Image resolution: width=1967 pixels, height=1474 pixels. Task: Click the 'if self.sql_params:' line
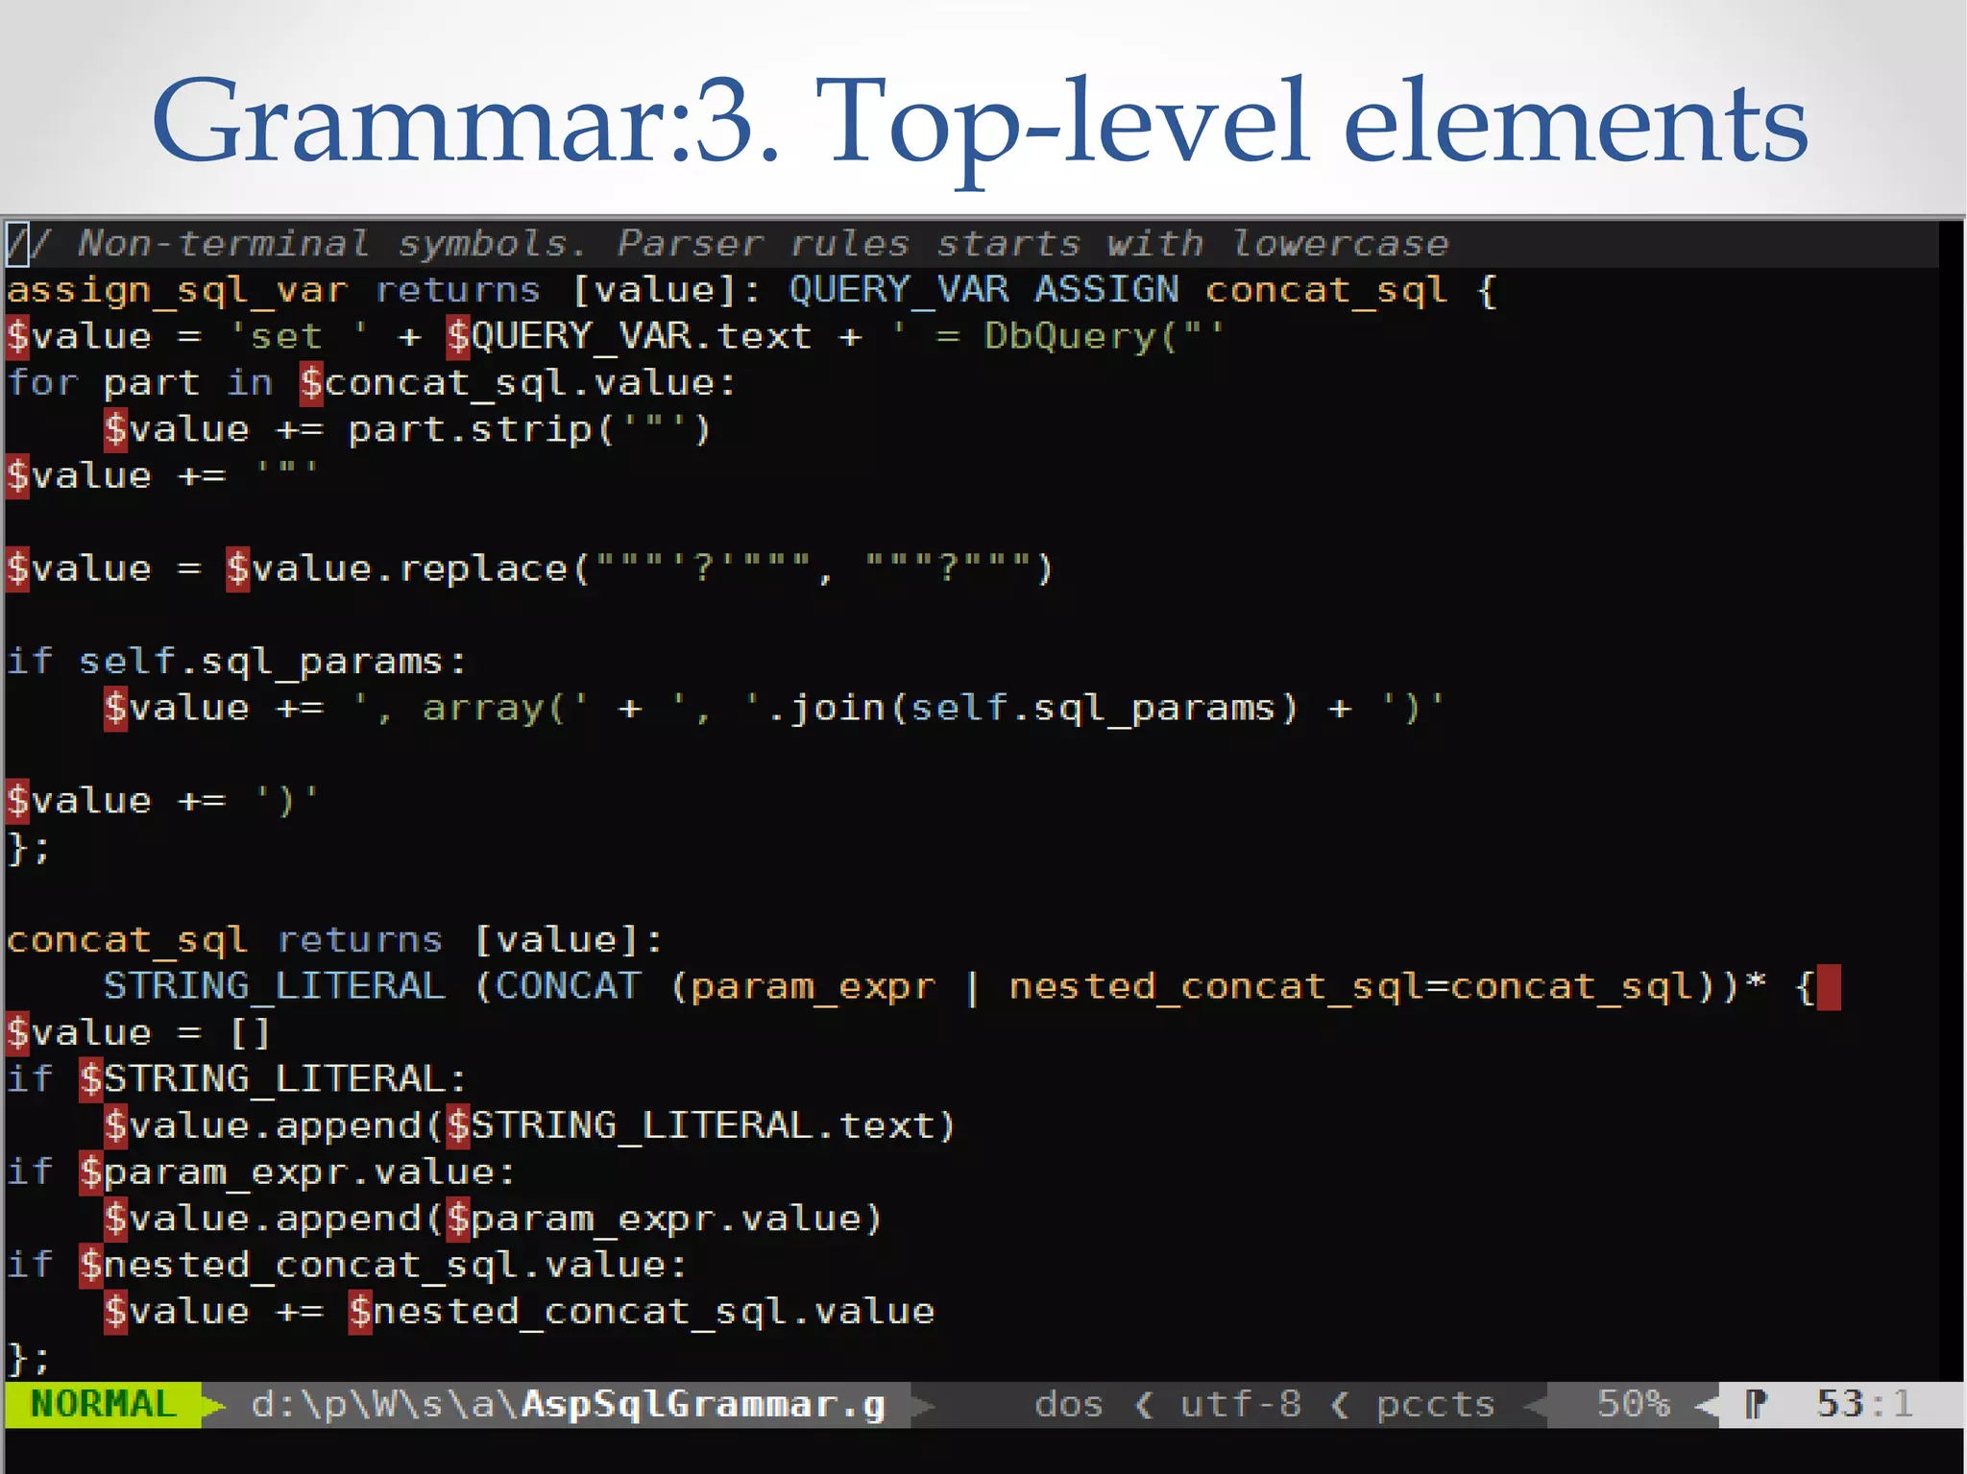236,662
